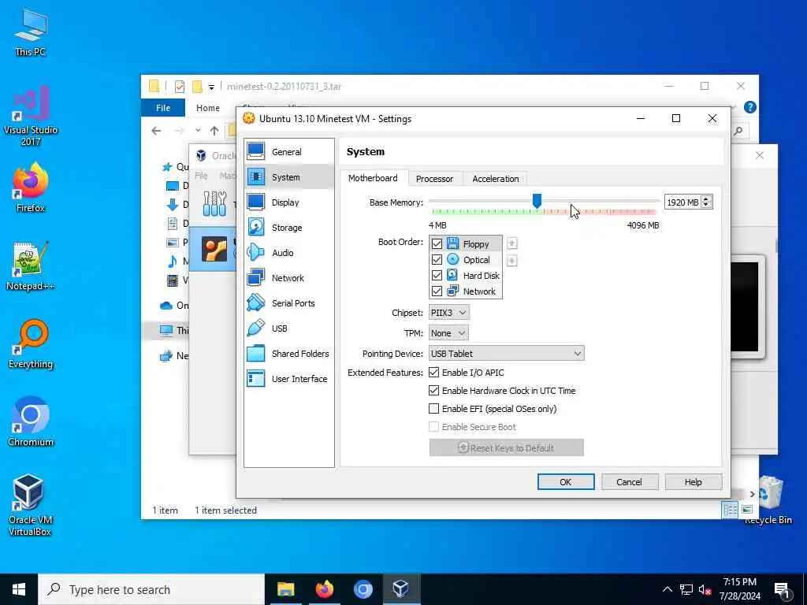Open Shared Folders settings category

point(288,354)
